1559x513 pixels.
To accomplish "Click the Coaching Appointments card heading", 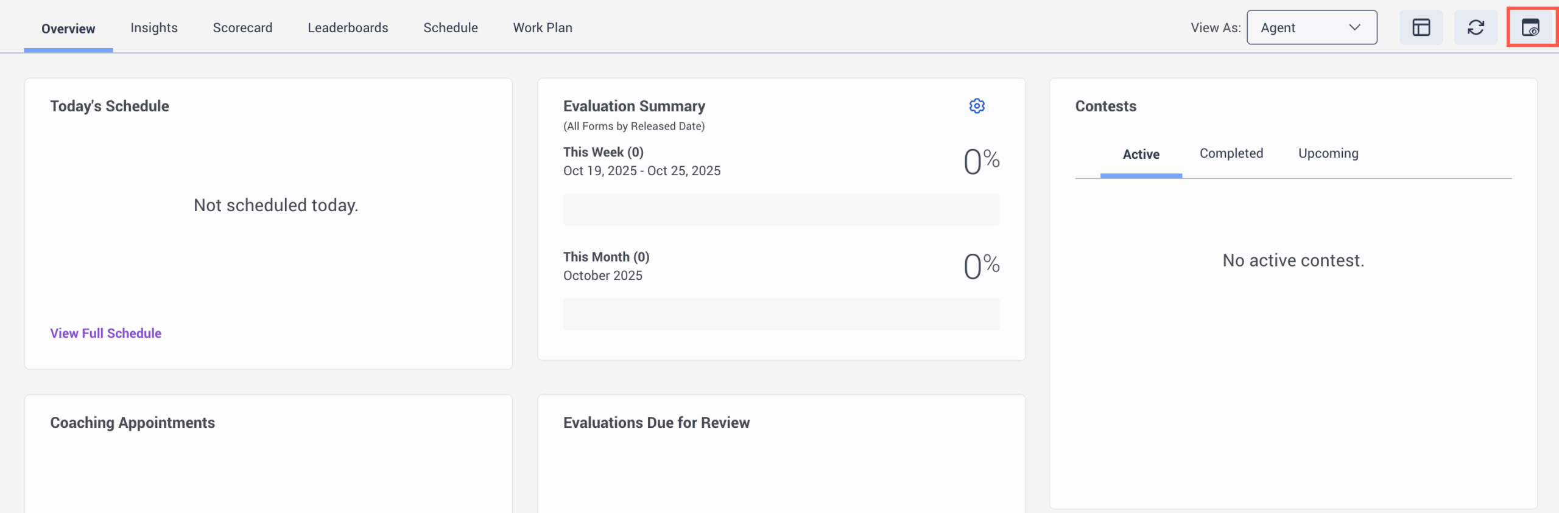I will [132, 423].
